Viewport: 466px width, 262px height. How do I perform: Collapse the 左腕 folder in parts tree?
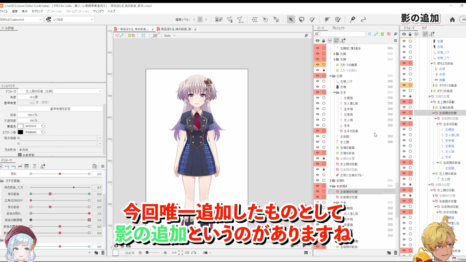coord(331,76)
